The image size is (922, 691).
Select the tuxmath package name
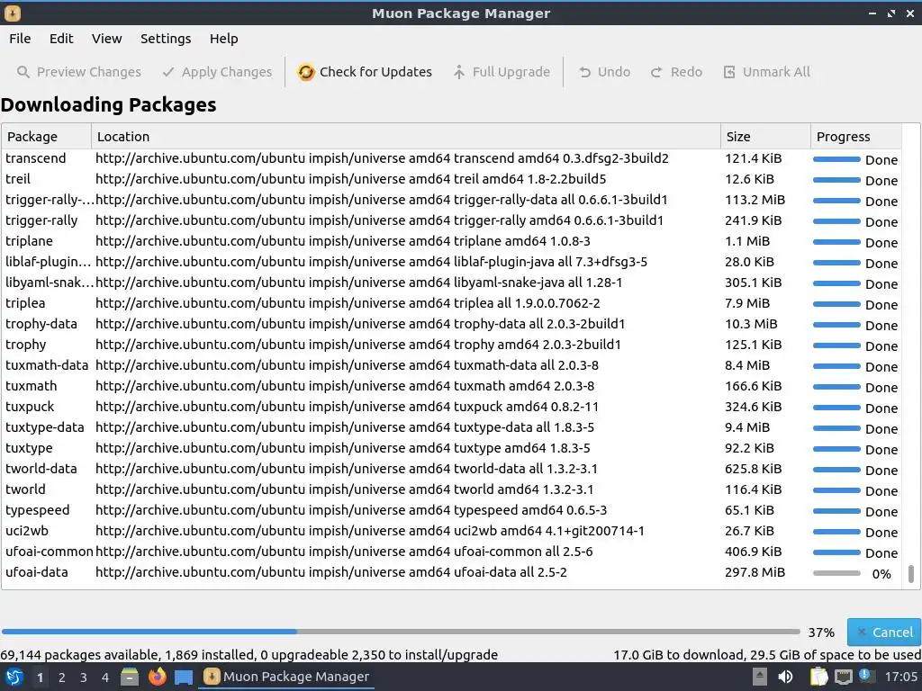pyautogui.click(x=32, y=386)
